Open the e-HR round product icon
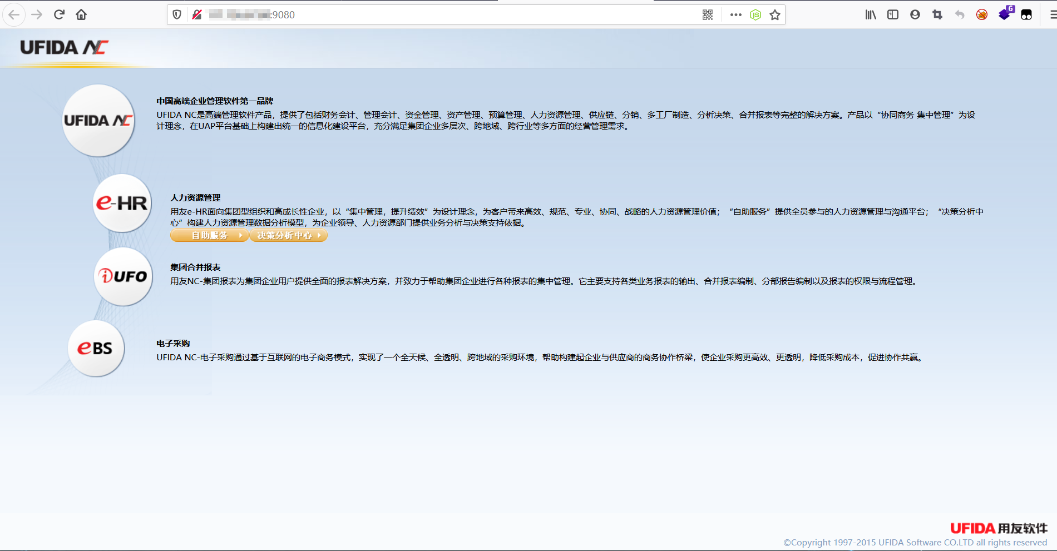This screenshot has height=551, width=1057. 122,203
